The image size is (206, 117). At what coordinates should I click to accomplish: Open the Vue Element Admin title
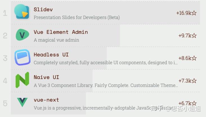[x=61, y=32]
